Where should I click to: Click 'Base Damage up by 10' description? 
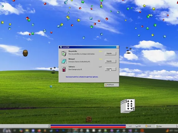75,70
